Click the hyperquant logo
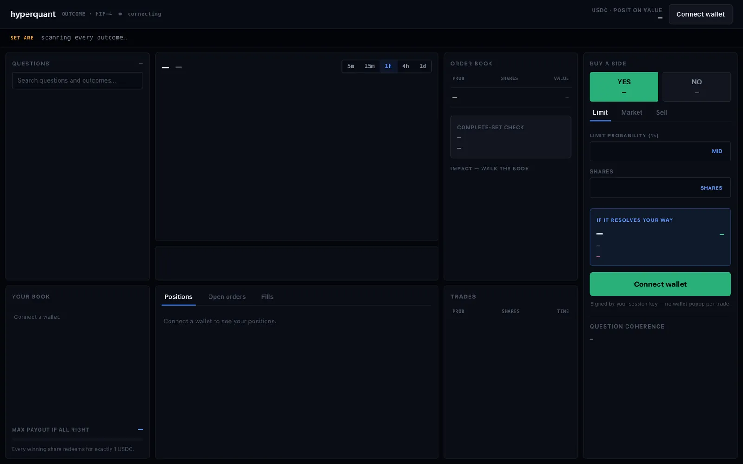Screen dimensions: 743x464 pos(33,14)
